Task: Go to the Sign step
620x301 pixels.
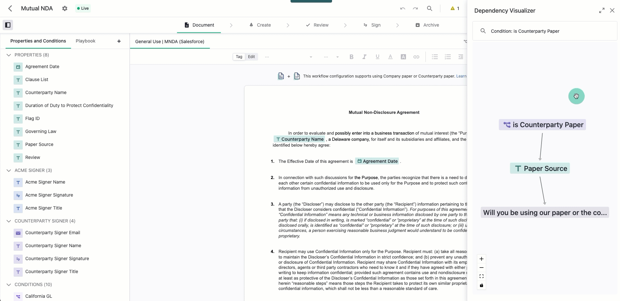Action: 372,25
